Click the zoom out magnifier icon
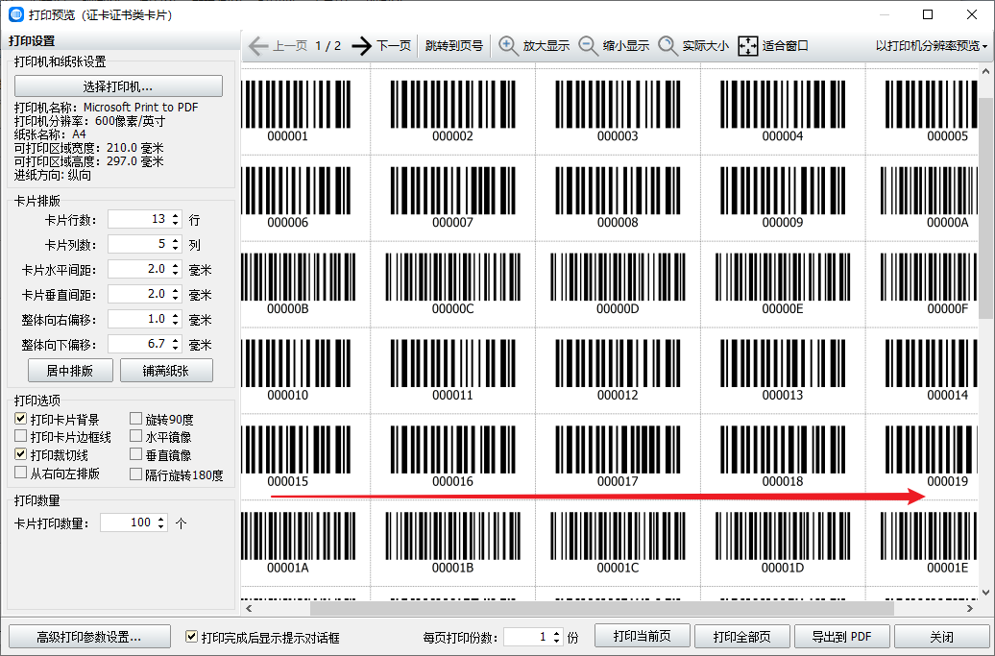Viewport: 995px width, 656px height. pyautogui.click(x=588, y=46)
